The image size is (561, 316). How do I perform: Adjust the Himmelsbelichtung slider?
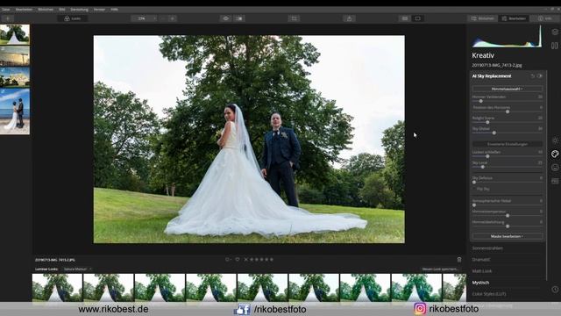(x=508, y=226)
